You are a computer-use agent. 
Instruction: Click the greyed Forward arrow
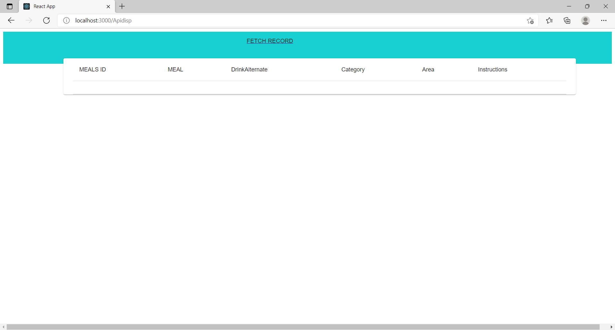(29, 21)
